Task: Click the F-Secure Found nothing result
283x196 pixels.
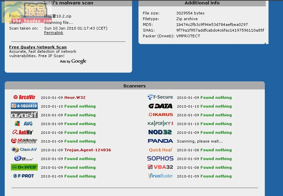Action: point(216,97)
